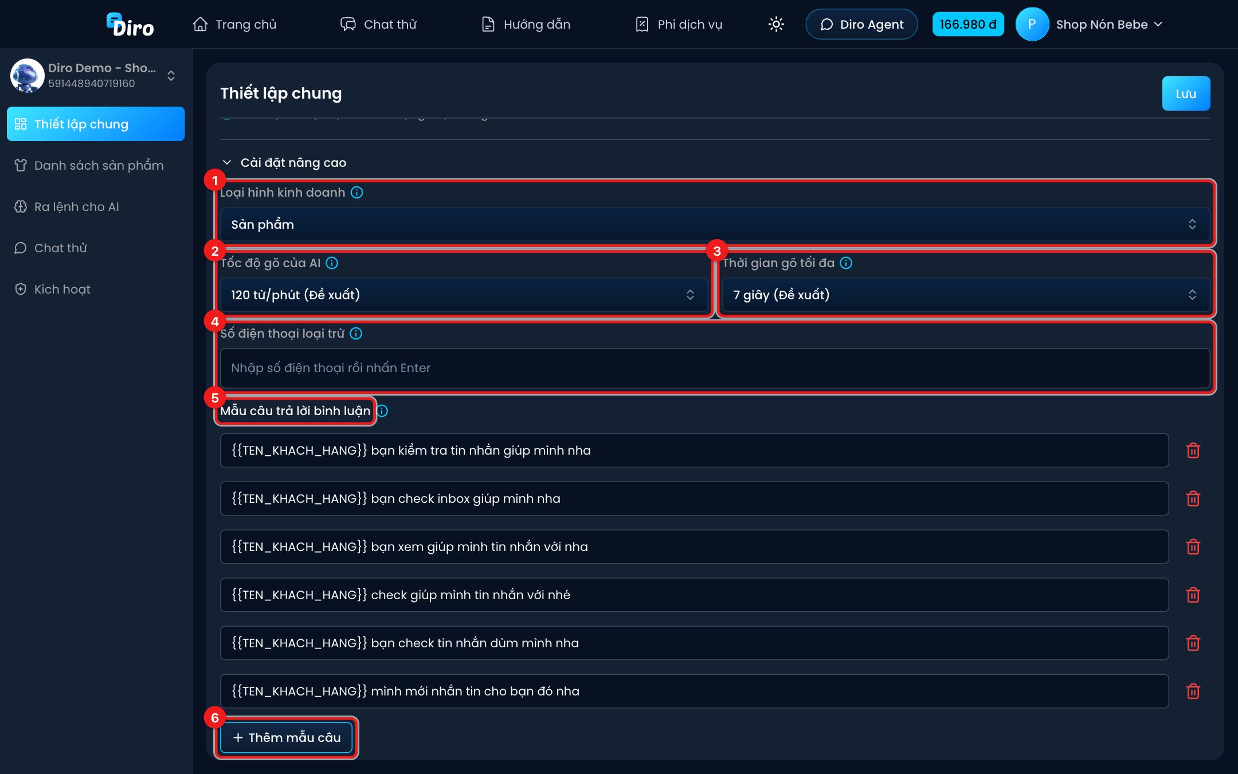Collapse the Cài đặt nâng cao section

coord(284,163)
